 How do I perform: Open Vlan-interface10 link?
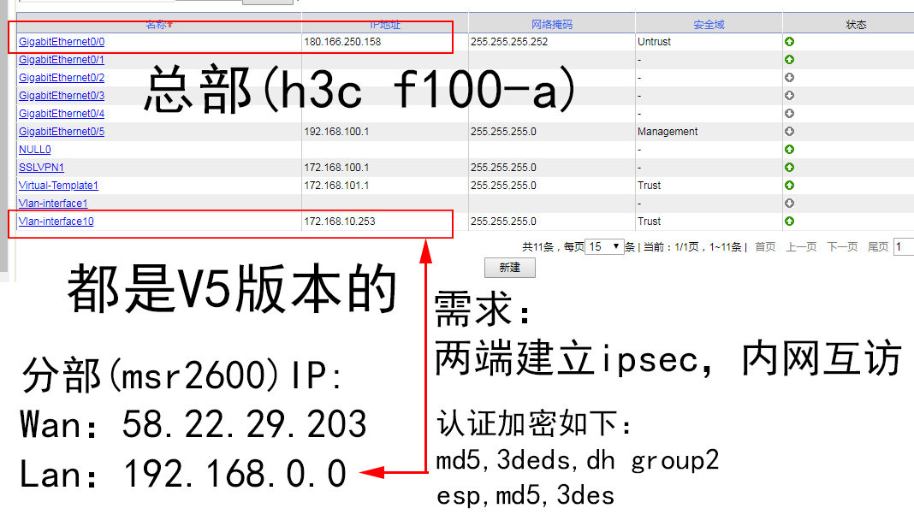[x=56, y=222]
